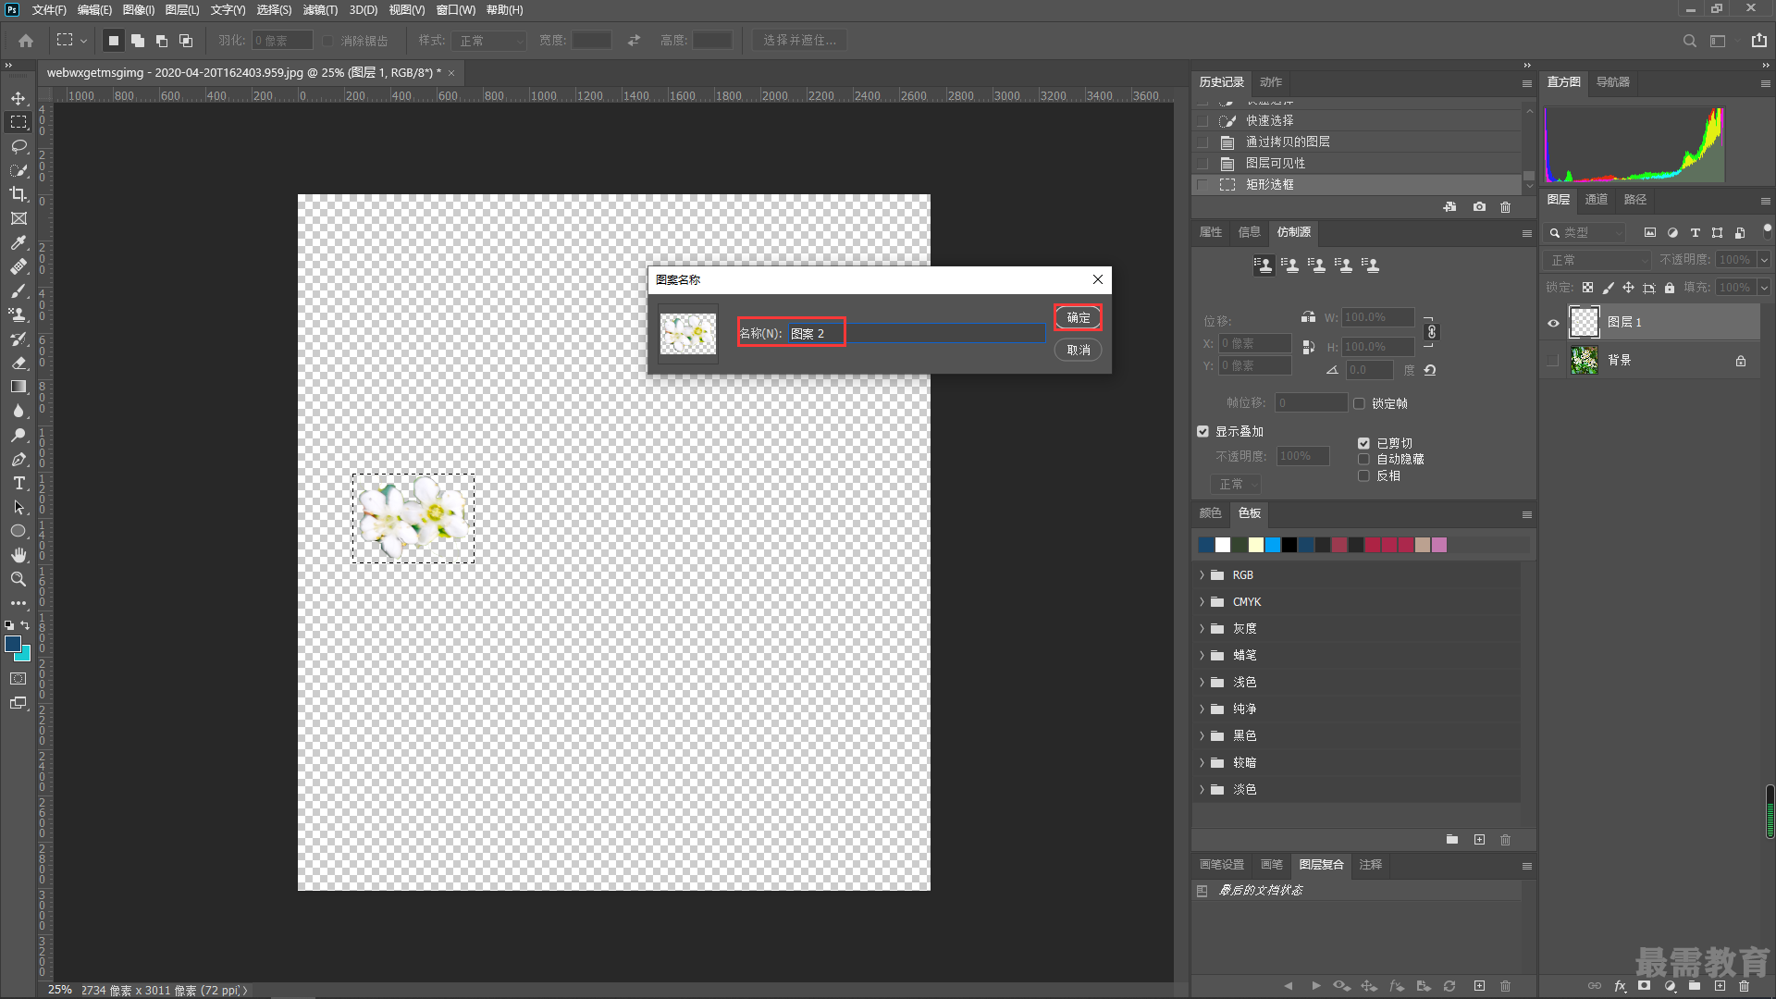Viewport: 1776px width, 999px height.
Task: Click the 选择并遮住 button
Action: point(799,41)
